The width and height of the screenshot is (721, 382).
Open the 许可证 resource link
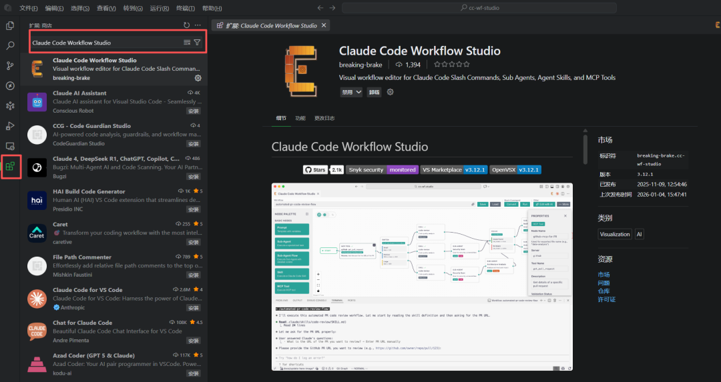coord(606,299)
